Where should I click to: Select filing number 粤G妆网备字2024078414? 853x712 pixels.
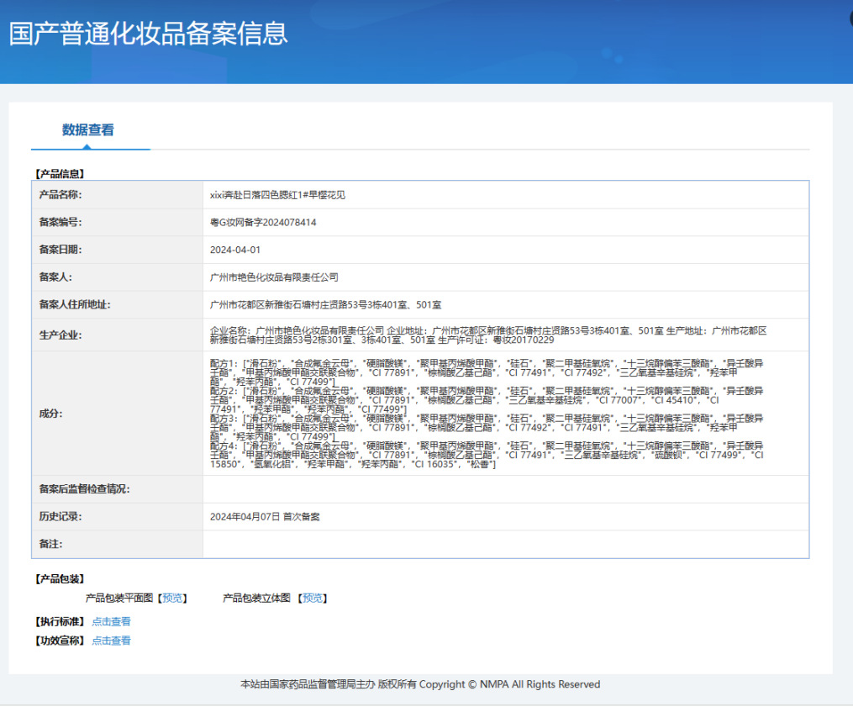click(x=263, y=222)
